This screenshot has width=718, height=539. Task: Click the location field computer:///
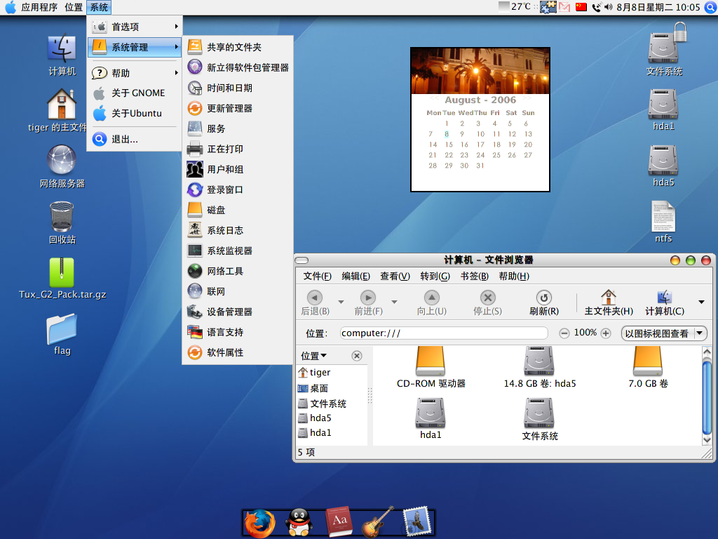pos(444,333)
